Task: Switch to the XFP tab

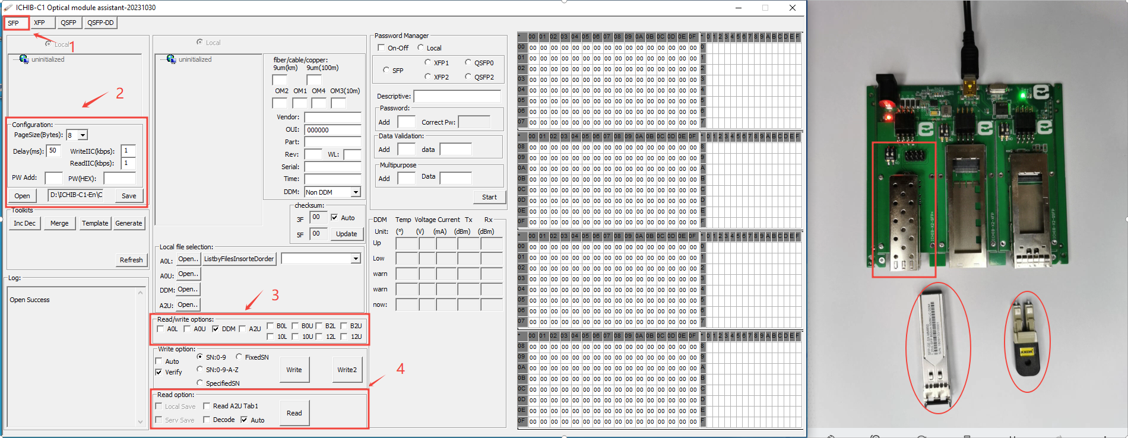Action: [39, 23]
